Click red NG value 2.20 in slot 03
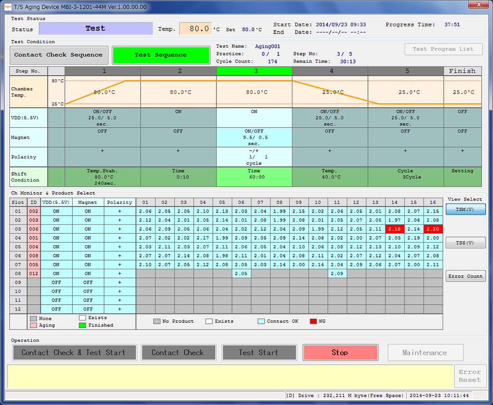Image resolution: width=493 pixels, height=405 pixels. 433,229
